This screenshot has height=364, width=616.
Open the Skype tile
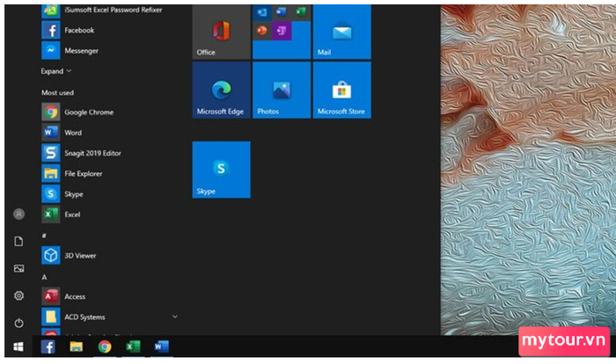point(221,170)
